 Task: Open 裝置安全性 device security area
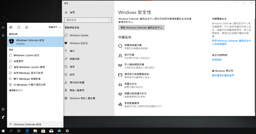click(x=131, y=85)
